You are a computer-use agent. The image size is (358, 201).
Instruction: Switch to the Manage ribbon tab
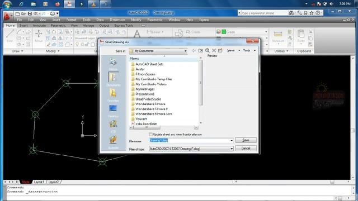point(88,26)
